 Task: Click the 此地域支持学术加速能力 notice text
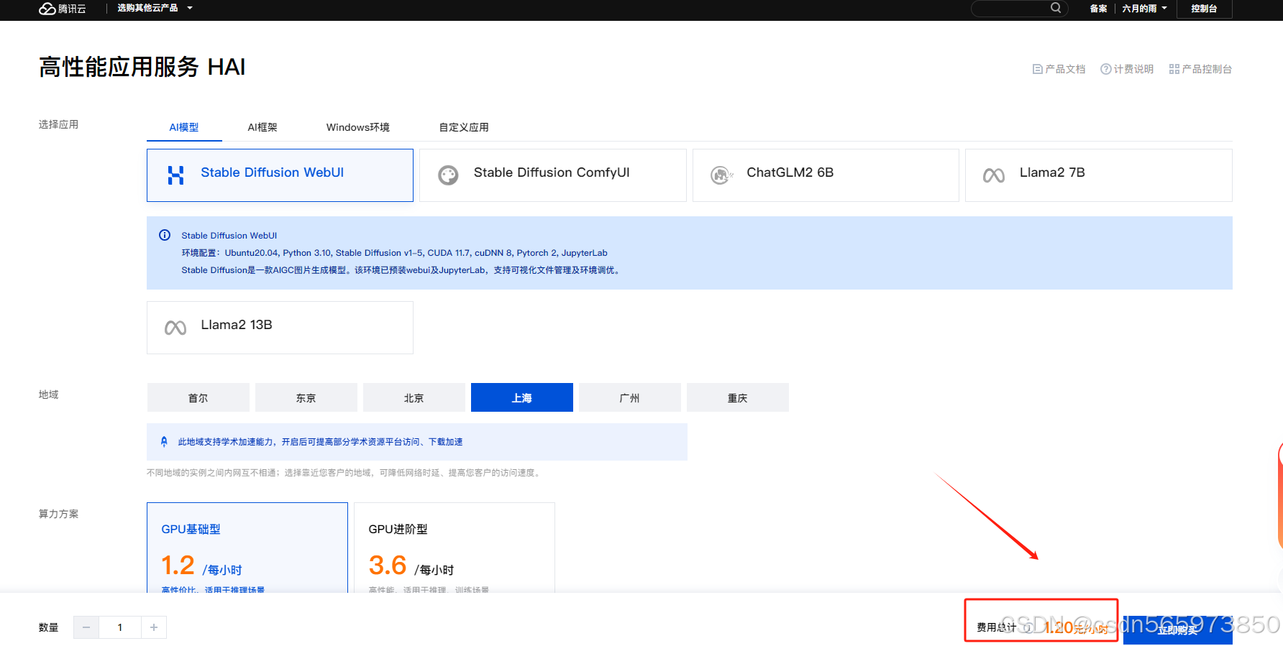pos(320,442)
